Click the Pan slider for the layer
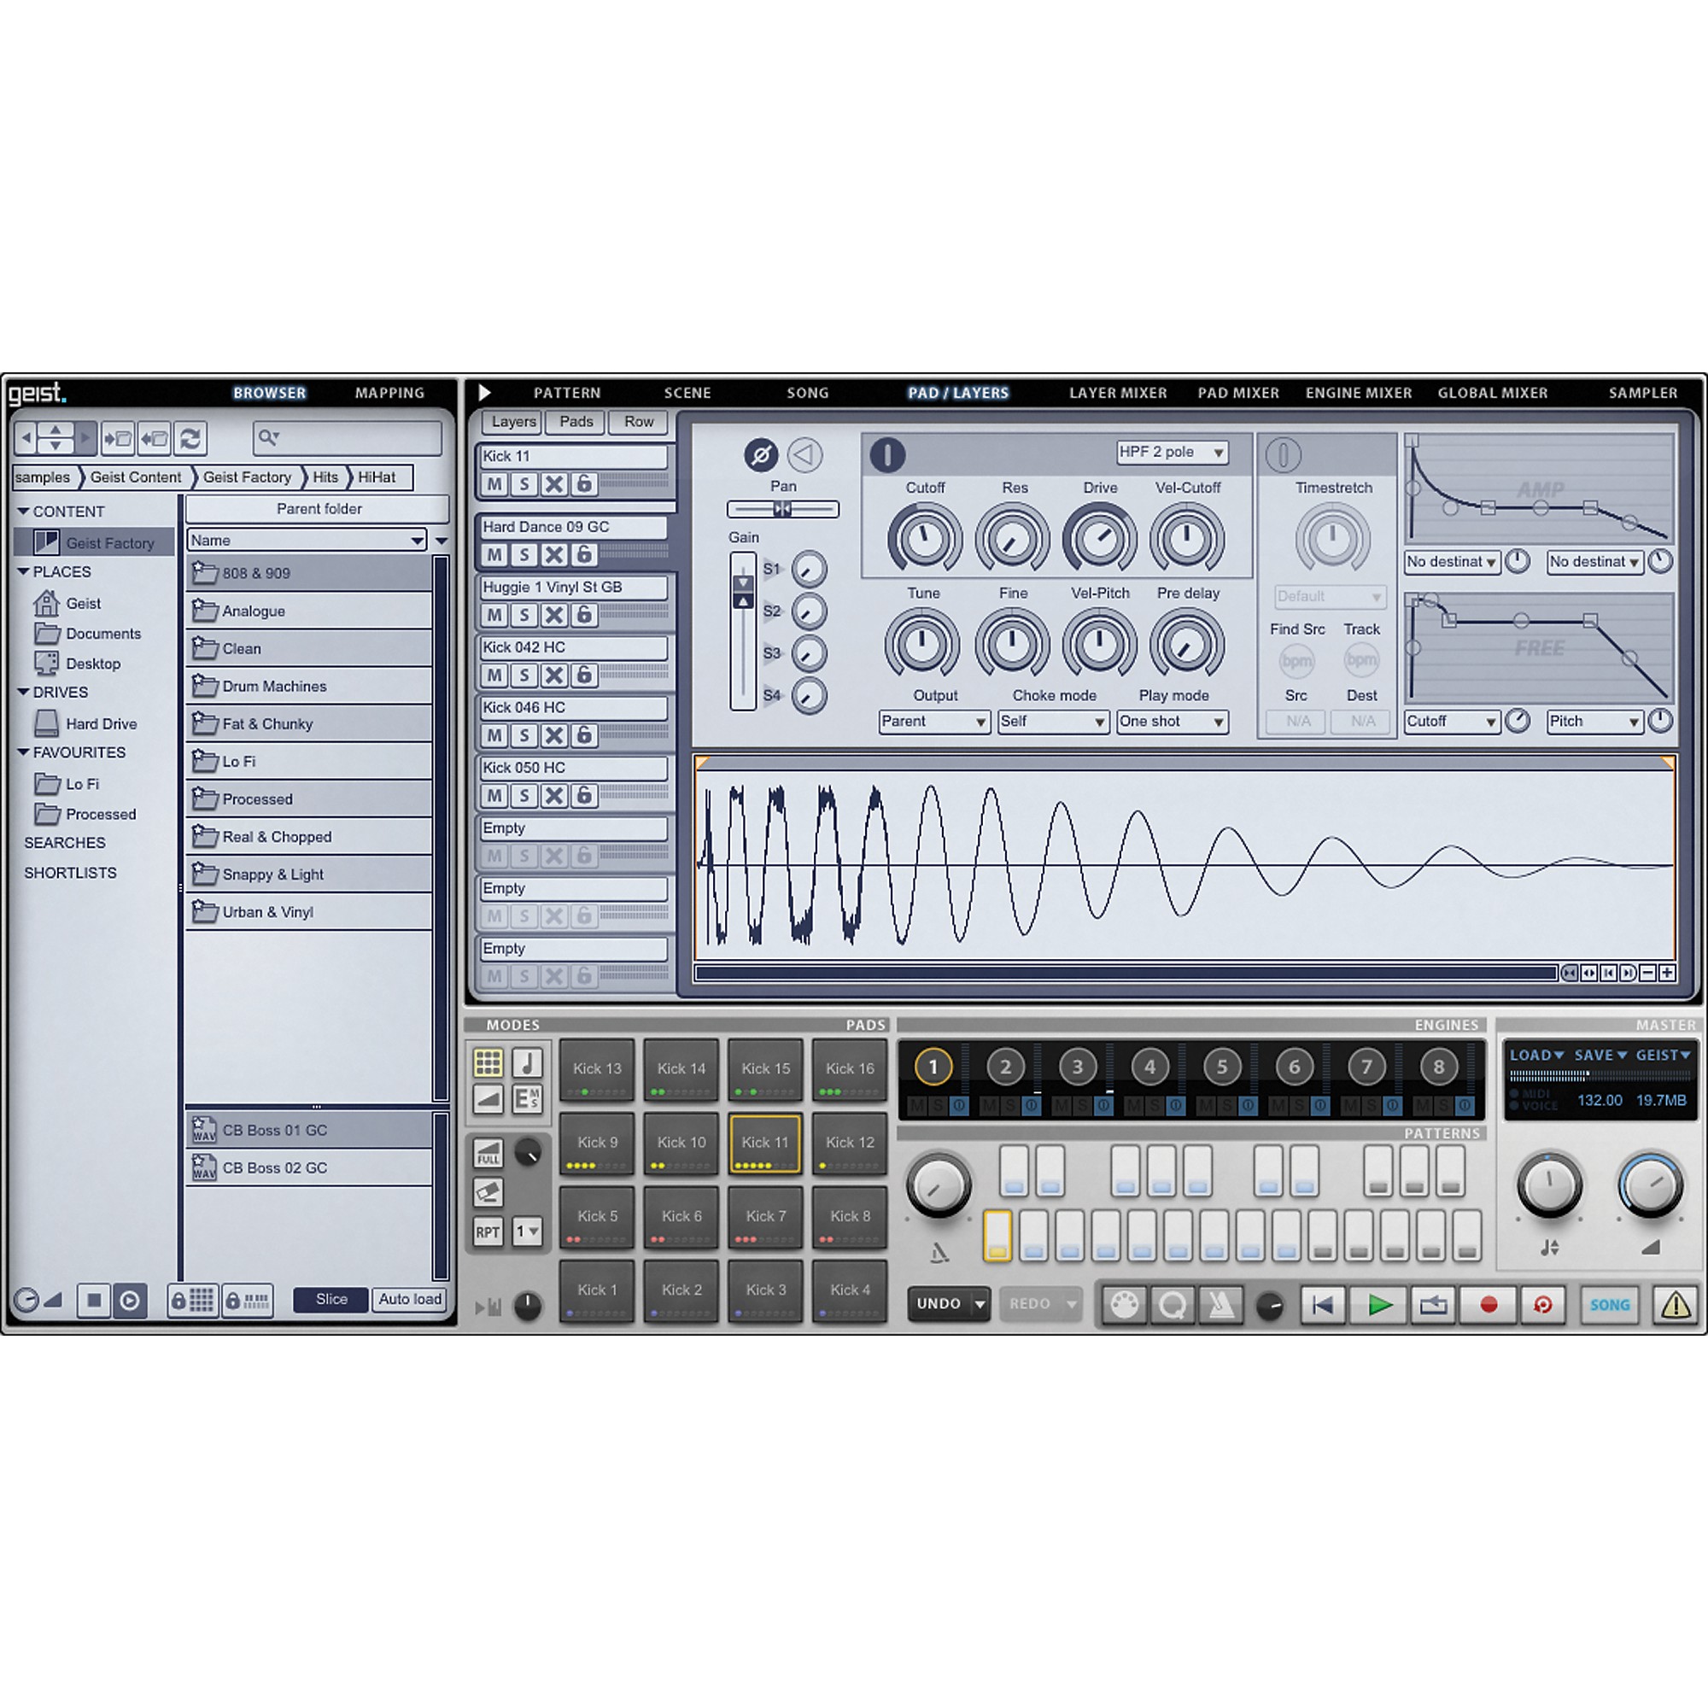The image size is (1708, 1708). tap(782, 508)
